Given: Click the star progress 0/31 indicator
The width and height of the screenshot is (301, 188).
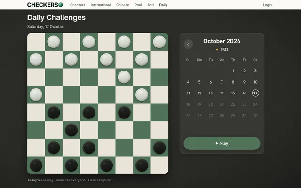Looking at the screenshot, I should pyautogui.click(x=222, y=49).
